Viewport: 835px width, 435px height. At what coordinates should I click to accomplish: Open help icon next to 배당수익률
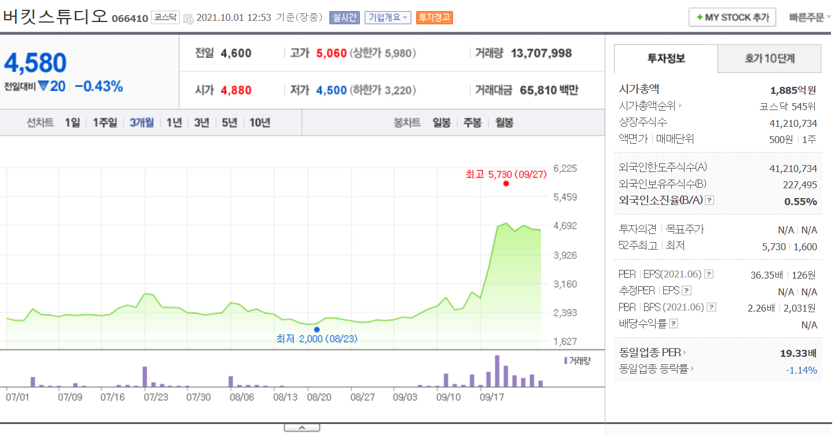674,324
